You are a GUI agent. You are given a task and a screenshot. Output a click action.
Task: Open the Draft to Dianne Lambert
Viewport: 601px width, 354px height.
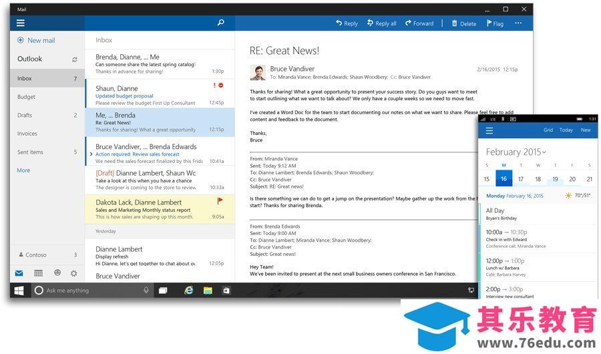160,180
